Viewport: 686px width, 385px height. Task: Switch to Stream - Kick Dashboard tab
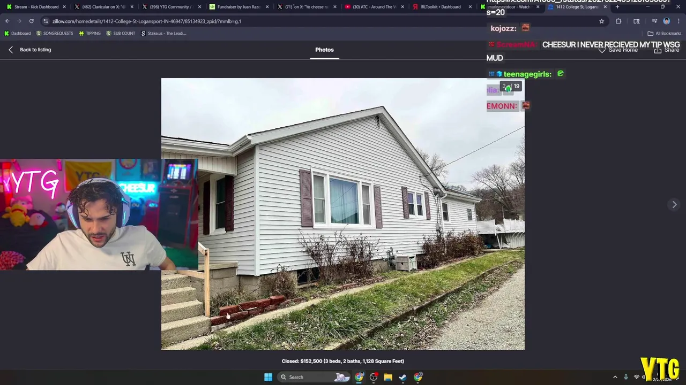36,7
